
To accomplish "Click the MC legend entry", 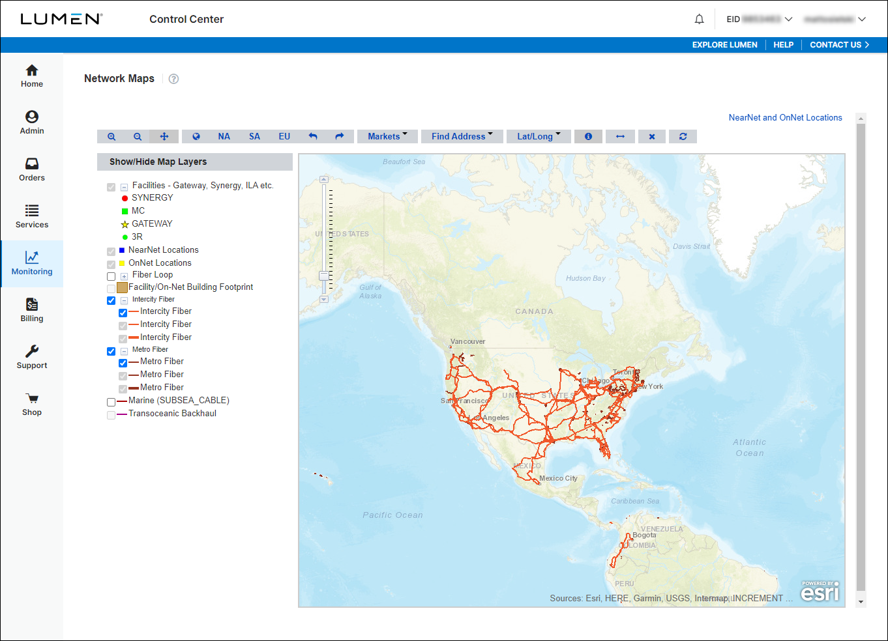I will (x=133, y=211).
